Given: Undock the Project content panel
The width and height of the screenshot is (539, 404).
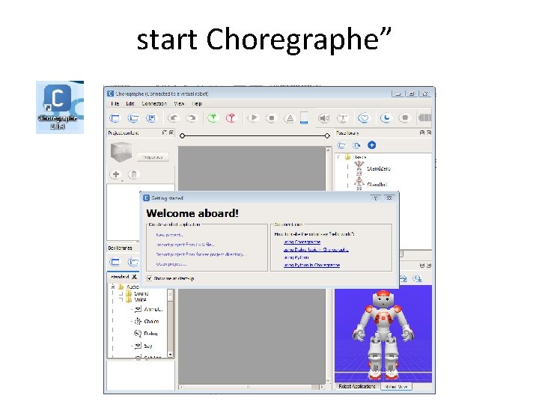Looking at the screenshot, I should [x=165, y=132].
